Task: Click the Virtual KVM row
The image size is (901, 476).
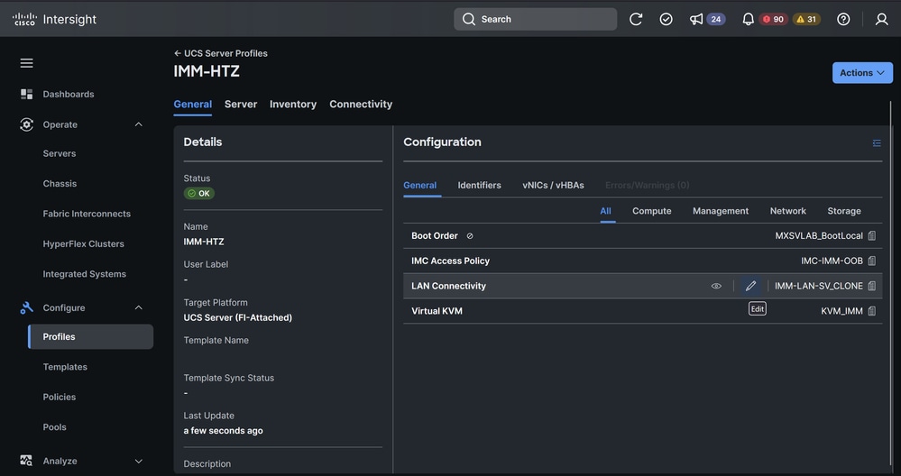Action: 642,311
